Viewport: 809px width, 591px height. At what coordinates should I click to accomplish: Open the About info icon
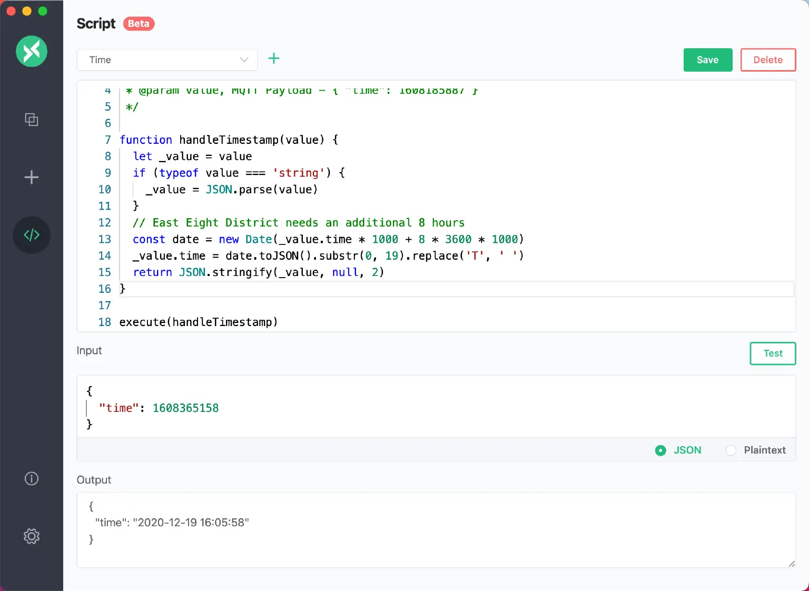tap(32, 478)
